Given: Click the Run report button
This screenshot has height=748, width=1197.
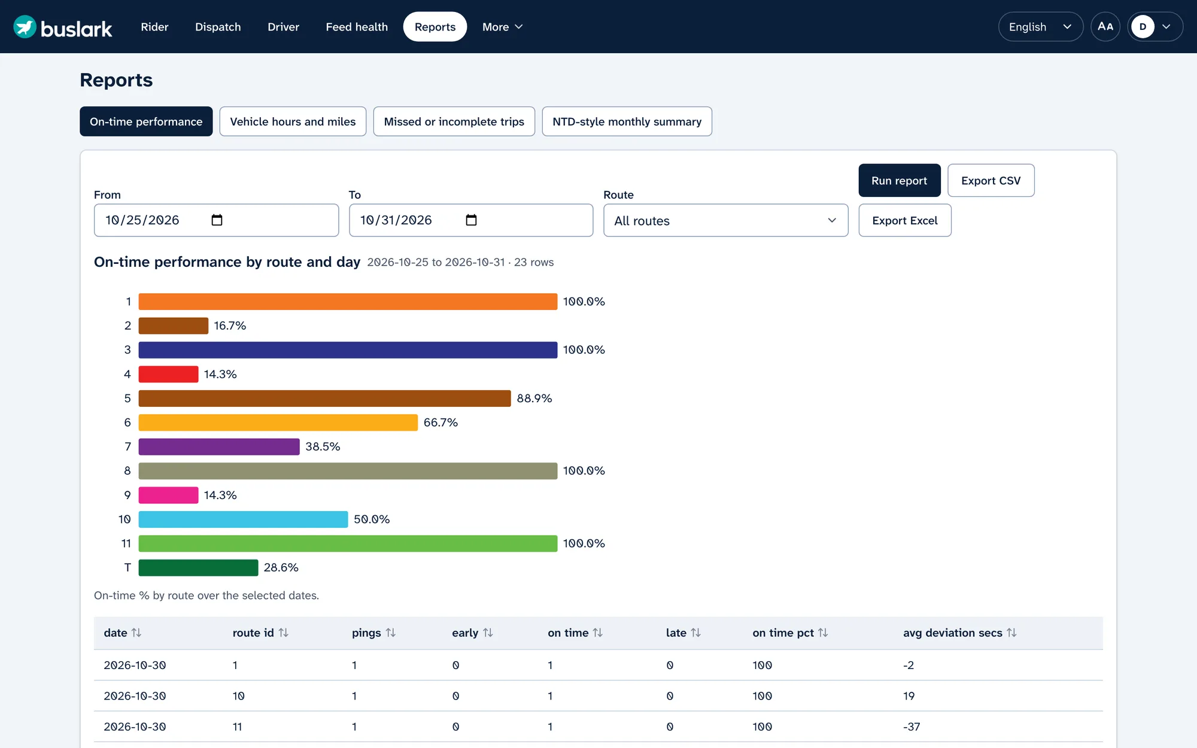Looking at the screenshot, I should tap(899, 180).
